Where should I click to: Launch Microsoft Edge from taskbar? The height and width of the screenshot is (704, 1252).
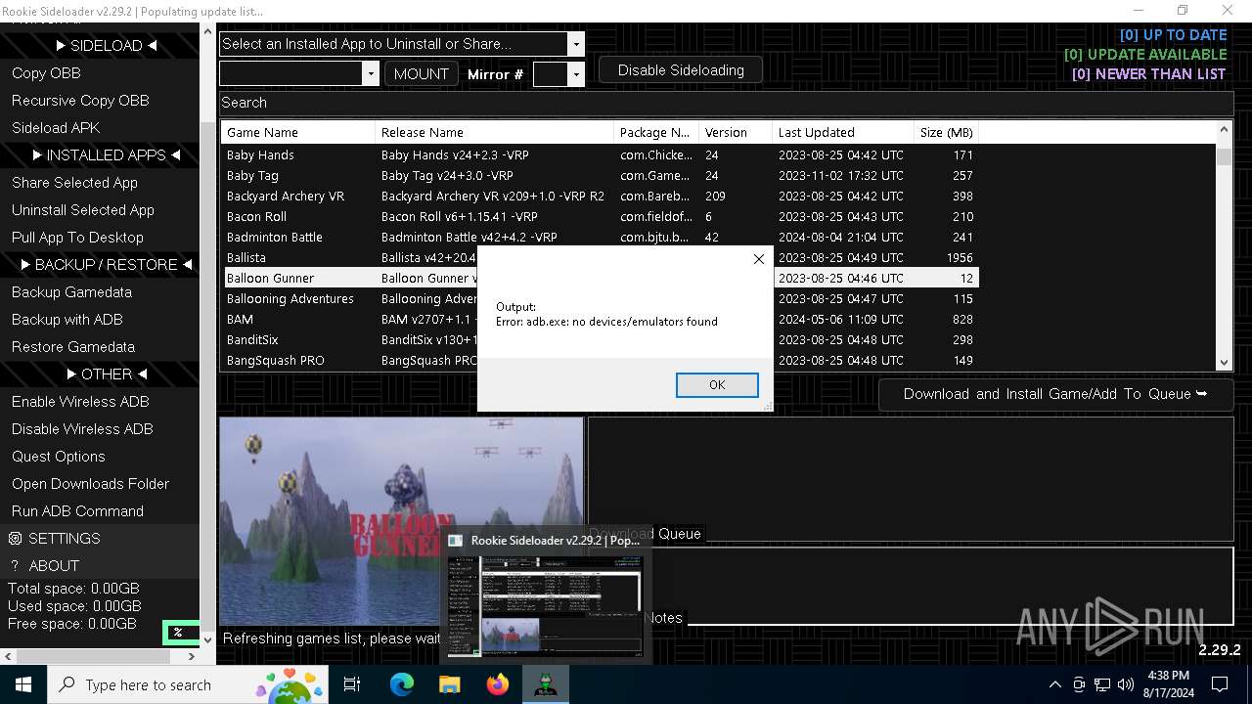(402, 684)
